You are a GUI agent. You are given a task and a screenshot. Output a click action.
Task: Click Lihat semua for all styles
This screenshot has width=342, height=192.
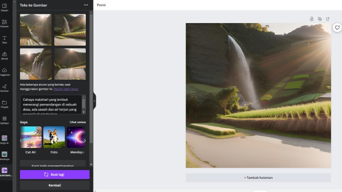[78, 122]
